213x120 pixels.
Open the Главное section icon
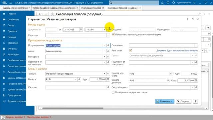click(4, 14)
